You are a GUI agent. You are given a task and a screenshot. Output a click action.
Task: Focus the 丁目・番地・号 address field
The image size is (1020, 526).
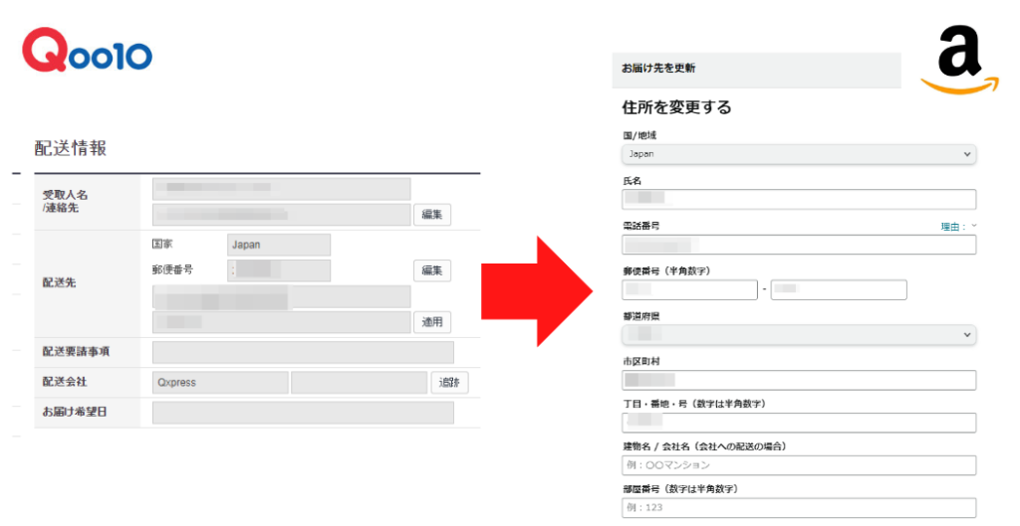798,423
